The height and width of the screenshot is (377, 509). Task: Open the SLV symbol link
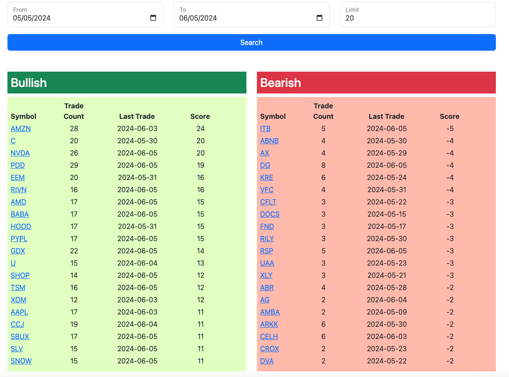pyautogui.click(x=17, y=349)
